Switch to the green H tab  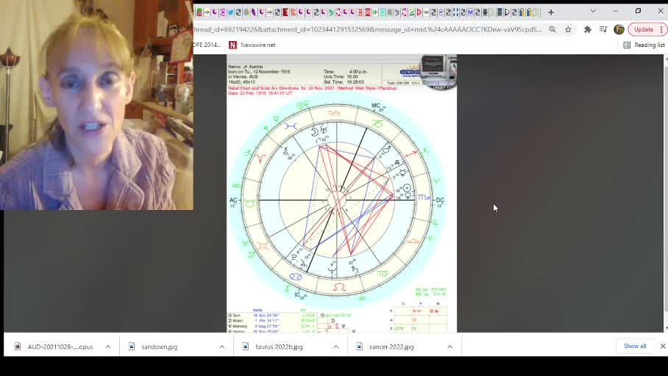click(x=375, y=12)
